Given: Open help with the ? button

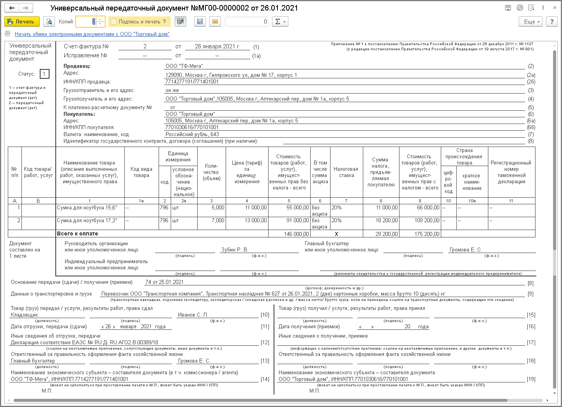Looking at the screenshot, I should [x=552, y=22].
